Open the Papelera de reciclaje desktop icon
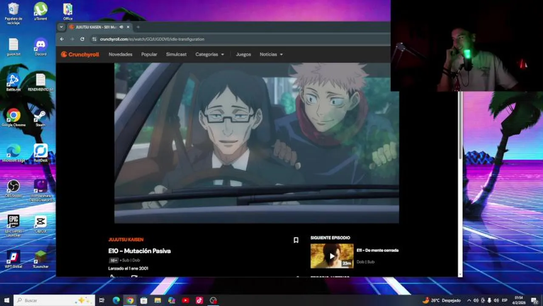543x306 pixels. [x=13, y=13]
